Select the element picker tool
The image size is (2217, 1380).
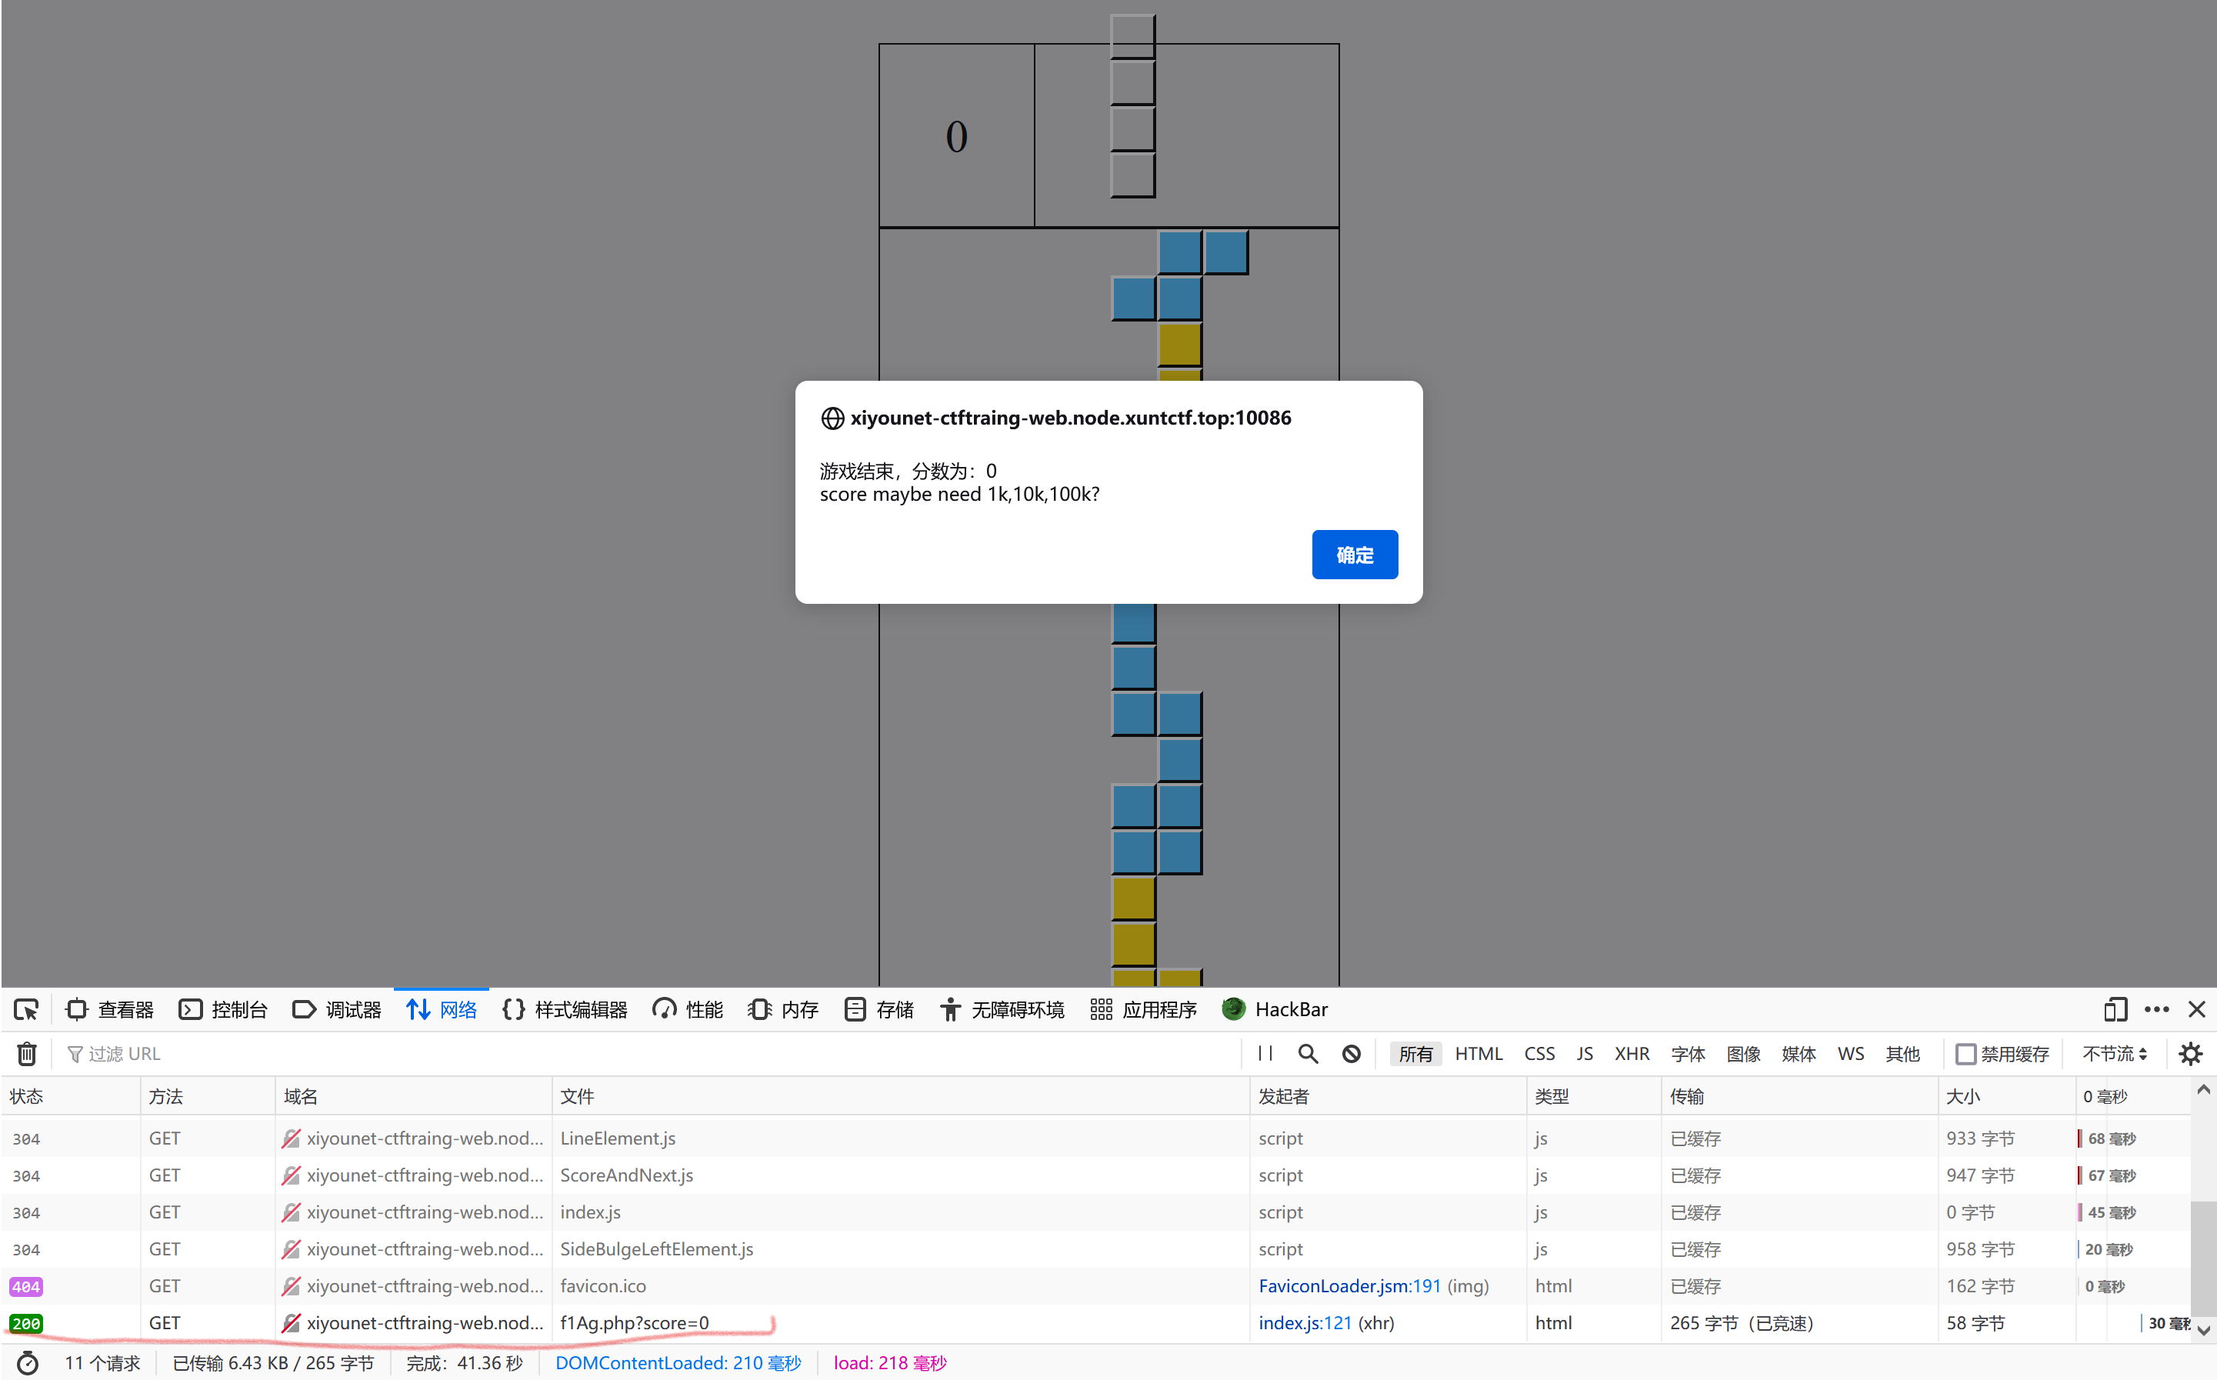pyautogui.click(x=25, y=1009)
